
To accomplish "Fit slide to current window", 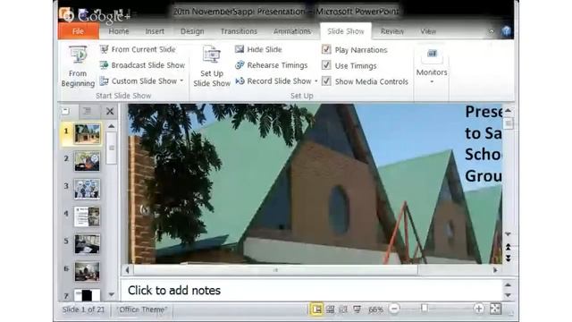I will [495, 309].
